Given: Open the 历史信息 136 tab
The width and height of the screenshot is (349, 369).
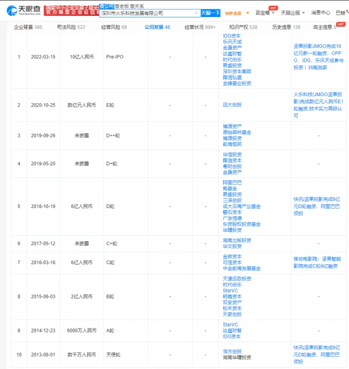Looking at the screenshot, I should (286, 27).
